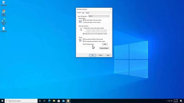Open the Mail app from the taskbar

pyautogui.click(x=64, y=101)
